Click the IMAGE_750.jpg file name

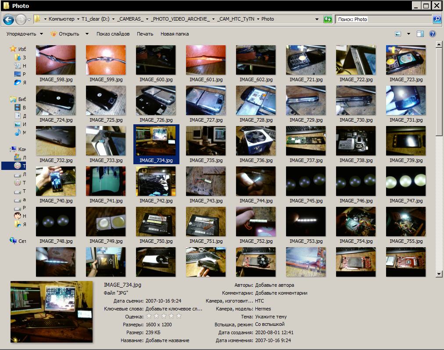(156, 241)
